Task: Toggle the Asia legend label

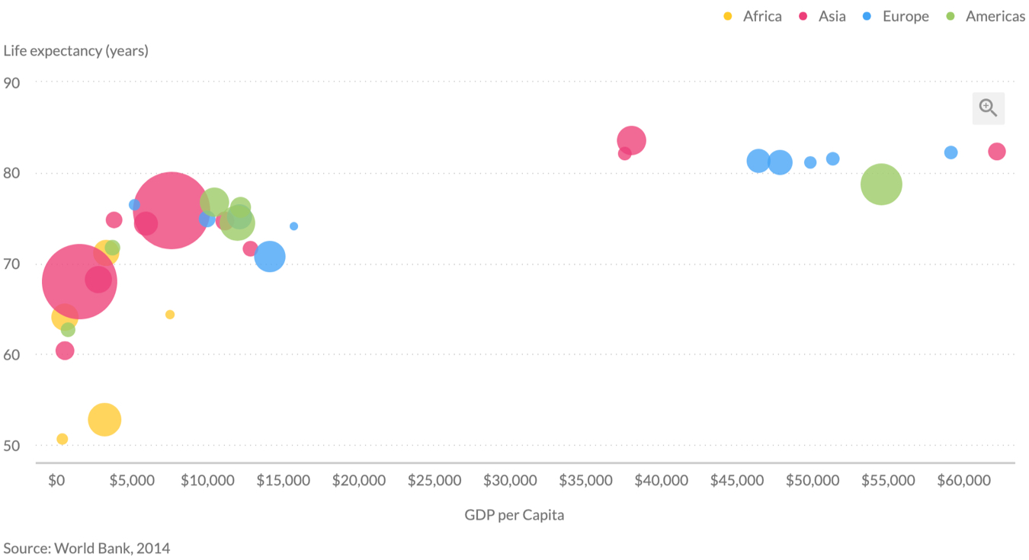Action: (x=832, y=16)
